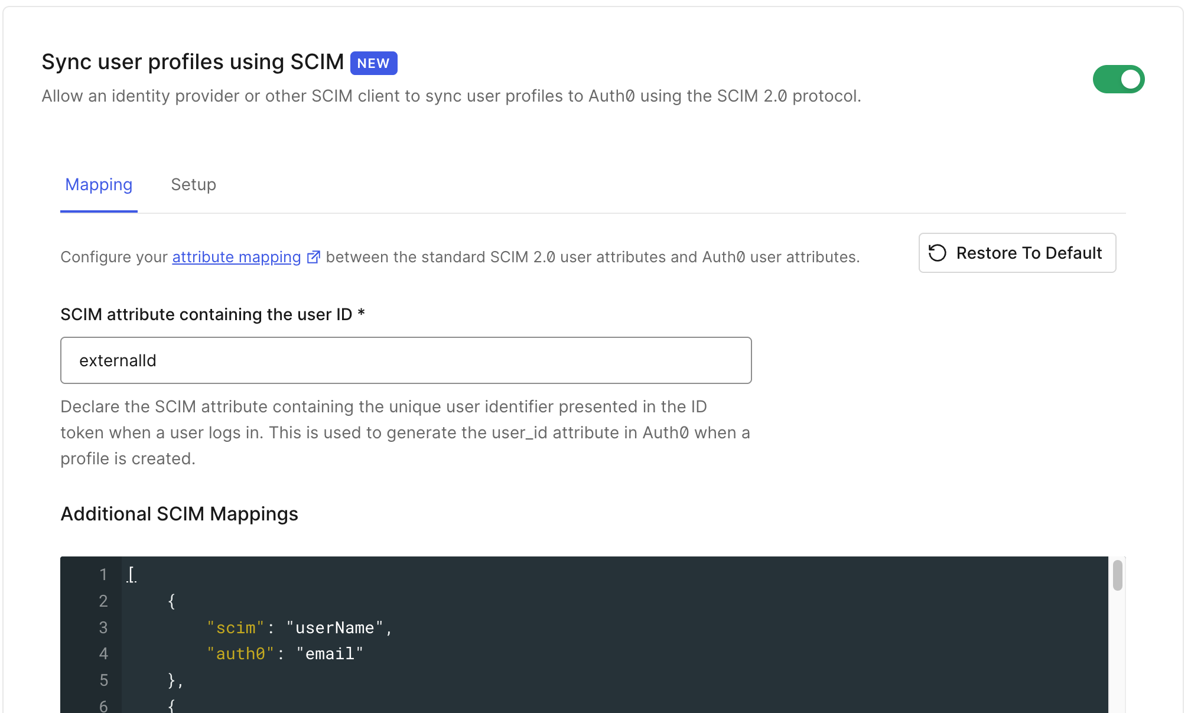Toggle the SCIM sync switch off
The height and width of the screenshot is (713, 1191).
pyautogui.click(x=1118, y=79)
